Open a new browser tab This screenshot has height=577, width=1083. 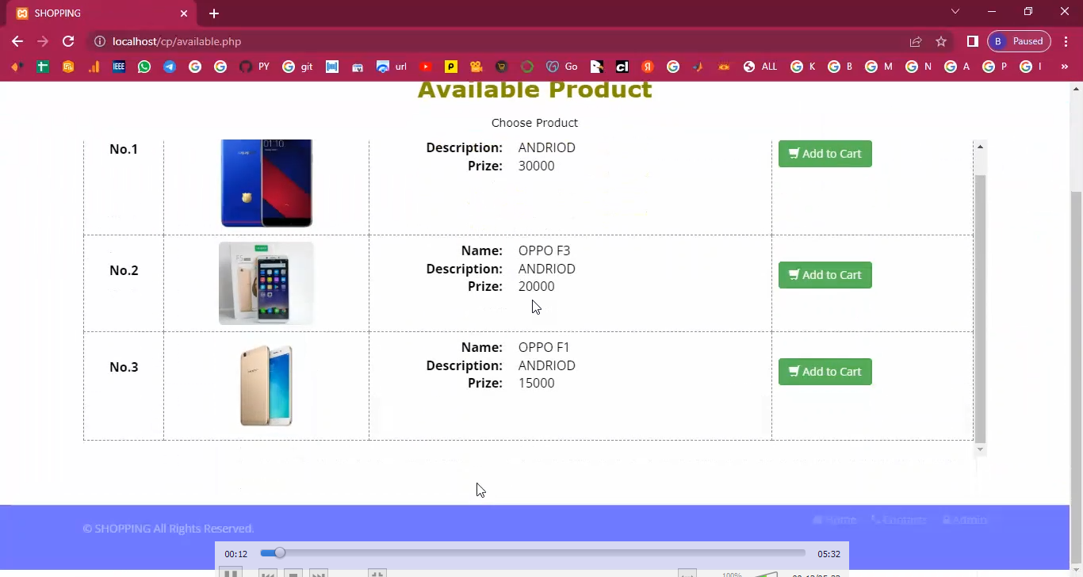pyautogui.click(x=214, y=13)
